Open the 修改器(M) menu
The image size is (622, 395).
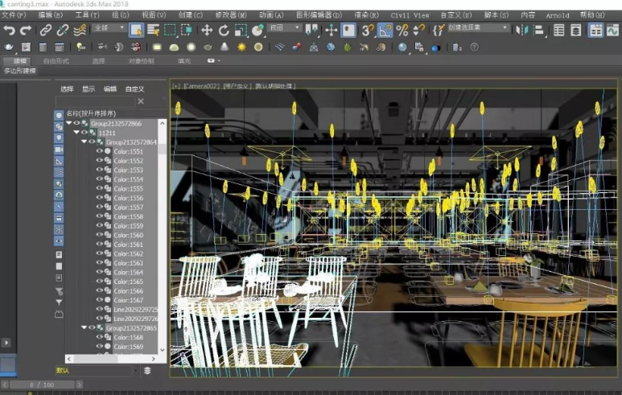coord(230,15)
